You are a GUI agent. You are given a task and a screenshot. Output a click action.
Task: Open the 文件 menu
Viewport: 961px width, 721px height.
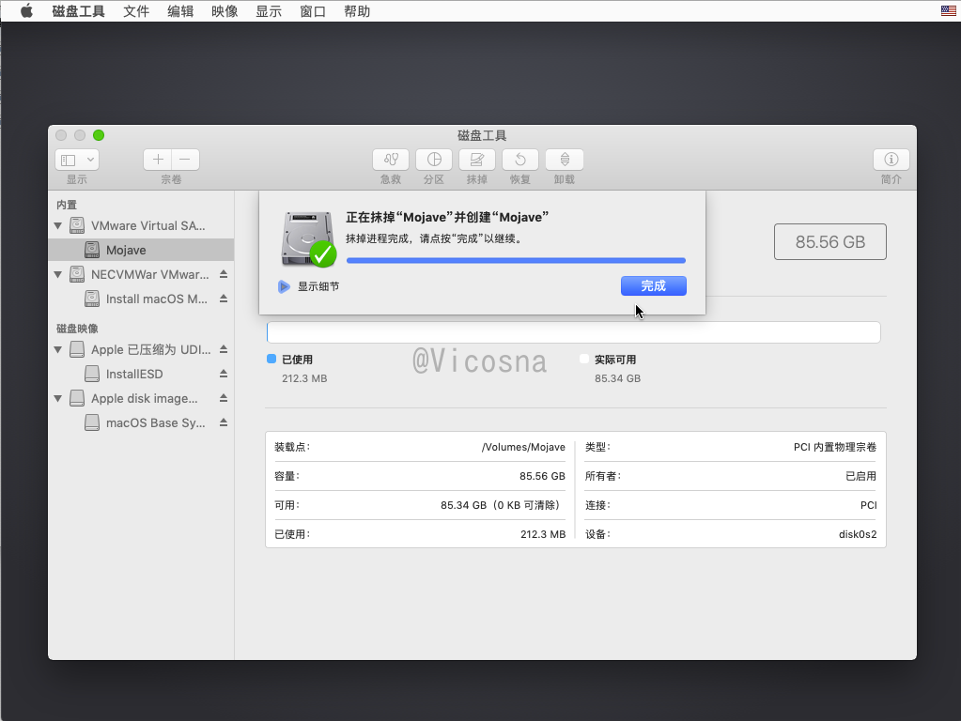(136, 11)
